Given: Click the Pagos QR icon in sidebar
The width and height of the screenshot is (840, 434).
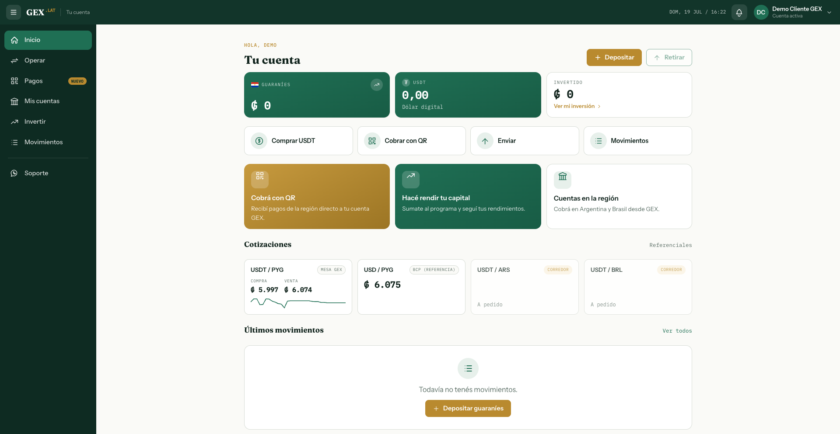Looking at the screenshot, I should point(14,81).
